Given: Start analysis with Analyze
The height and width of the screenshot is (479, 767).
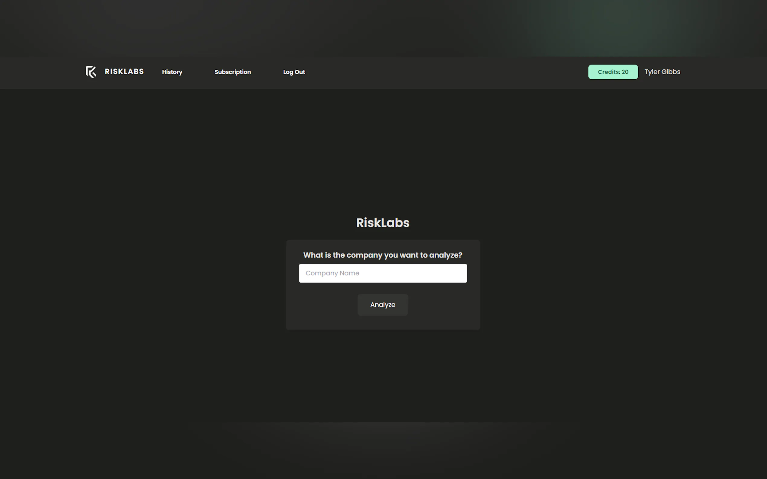Looking at the screenshot, I should [x=383, y=305].
